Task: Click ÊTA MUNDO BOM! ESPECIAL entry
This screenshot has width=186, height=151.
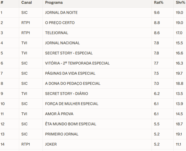Action: (x=71, y=124)
